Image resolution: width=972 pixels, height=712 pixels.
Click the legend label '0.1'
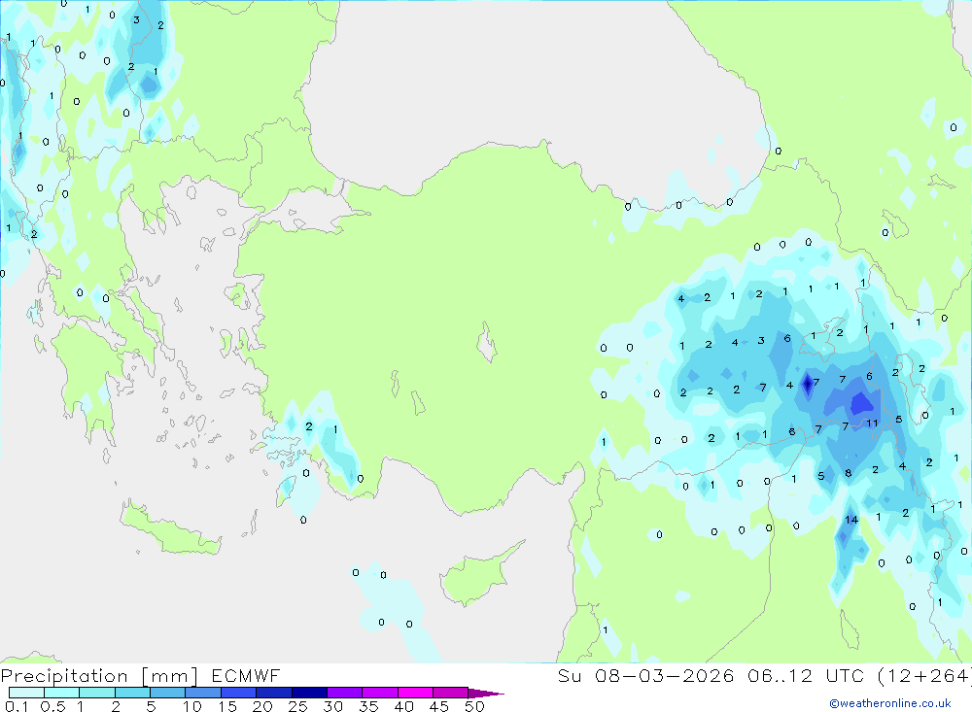click(x=17, y=706)
